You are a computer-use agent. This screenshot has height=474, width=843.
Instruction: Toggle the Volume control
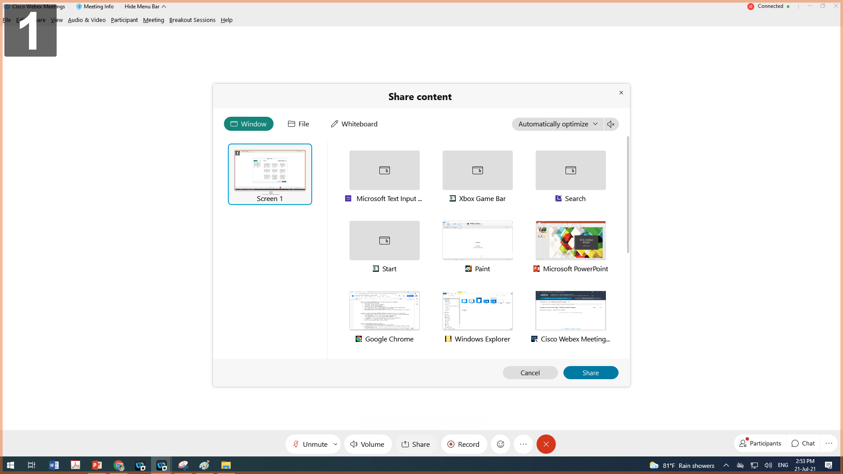367,444
